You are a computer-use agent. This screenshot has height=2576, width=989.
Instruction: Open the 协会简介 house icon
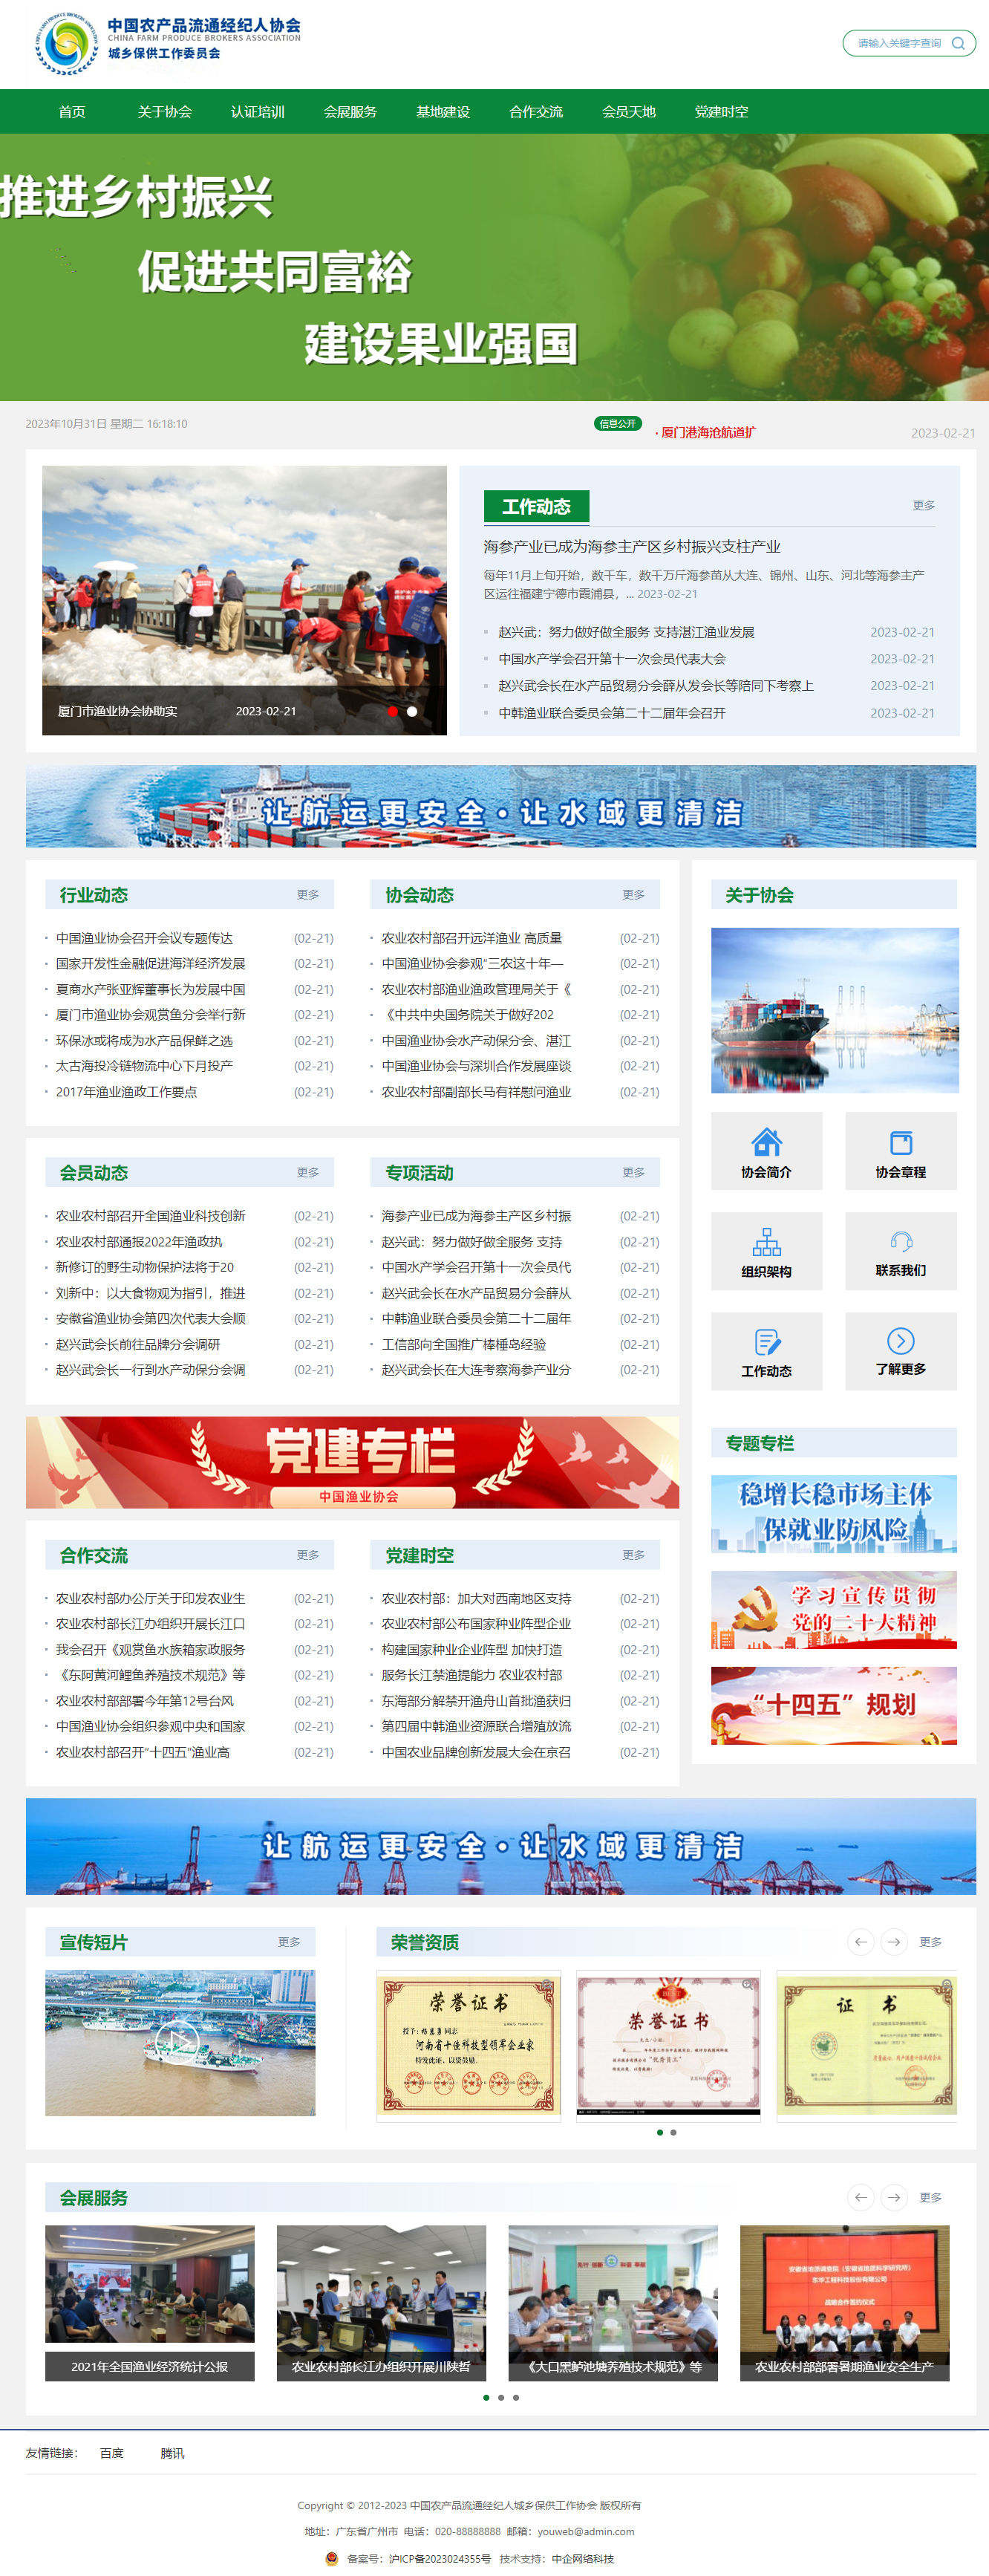click(x=766, y=1141)
